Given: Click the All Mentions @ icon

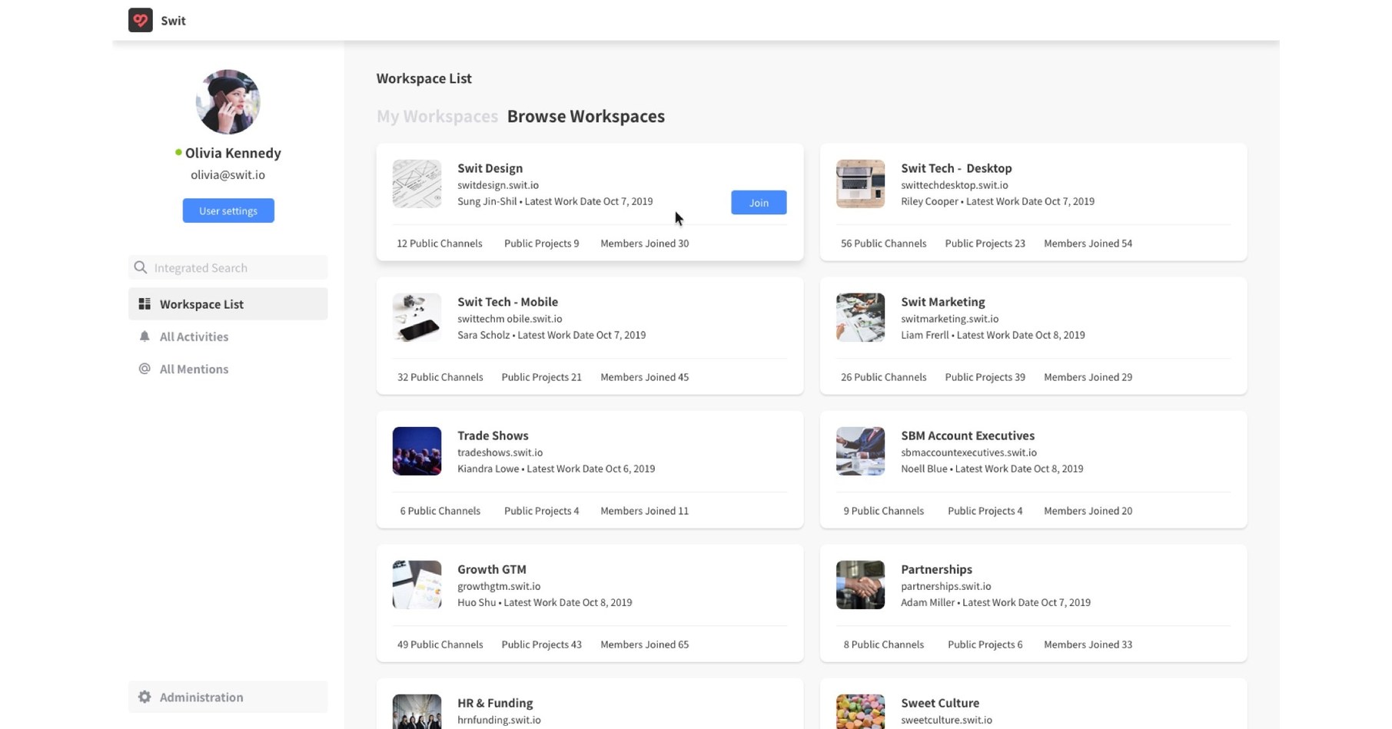Looking at the screenshot, I should [145, 369].
